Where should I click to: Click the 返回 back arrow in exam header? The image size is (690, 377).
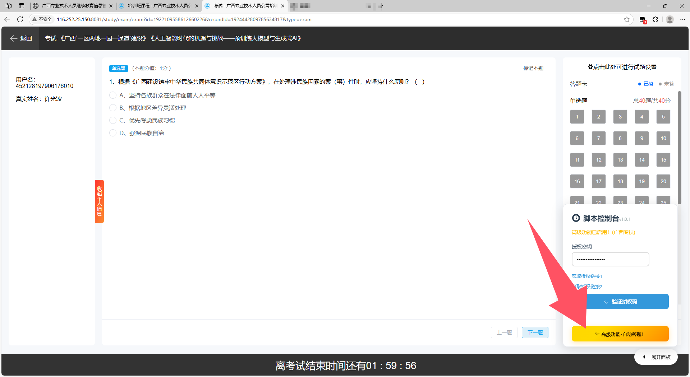[21, 38]
